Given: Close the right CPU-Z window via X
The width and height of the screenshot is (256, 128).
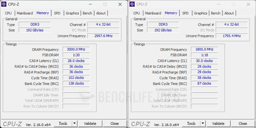Looking at the screenshot, I should coord(248,4).
